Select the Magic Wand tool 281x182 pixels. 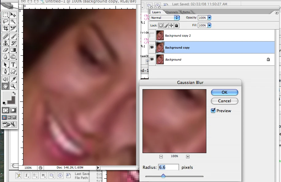pos(13,22)
